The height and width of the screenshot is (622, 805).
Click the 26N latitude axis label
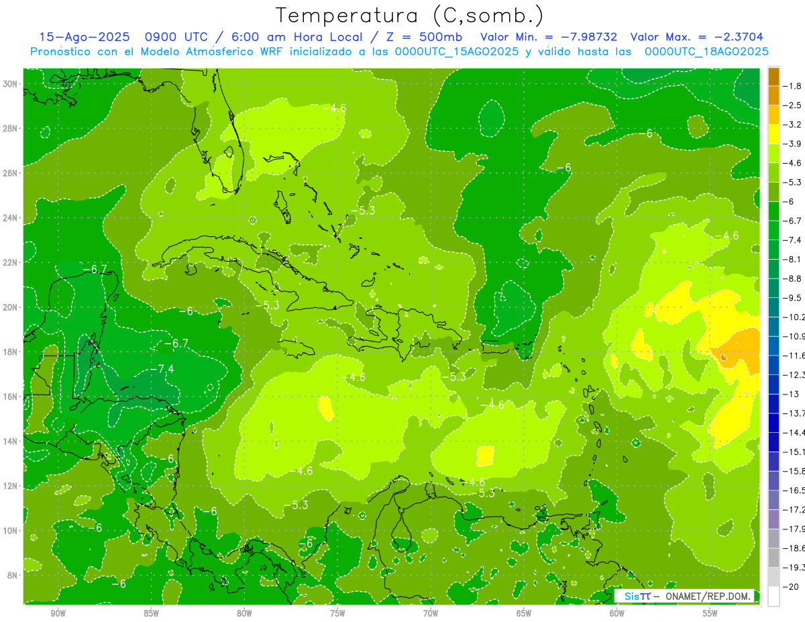(10, 173)
